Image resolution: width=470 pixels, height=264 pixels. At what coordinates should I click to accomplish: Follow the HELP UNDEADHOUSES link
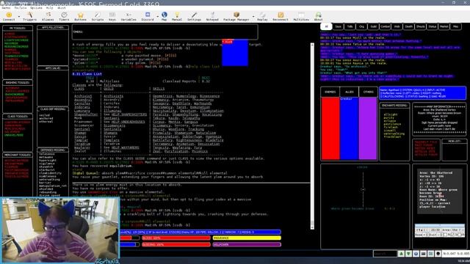[129, 122]
